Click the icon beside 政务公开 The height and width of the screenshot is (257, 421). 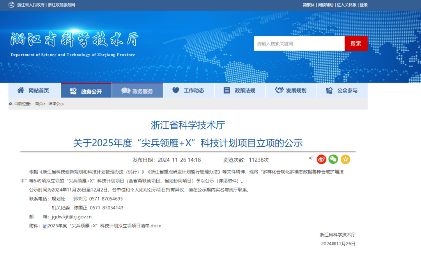coord(73,91)
